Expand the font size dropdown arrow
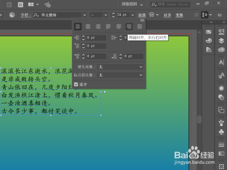Viewport: 227px width, 170px height. click(133, 15)
